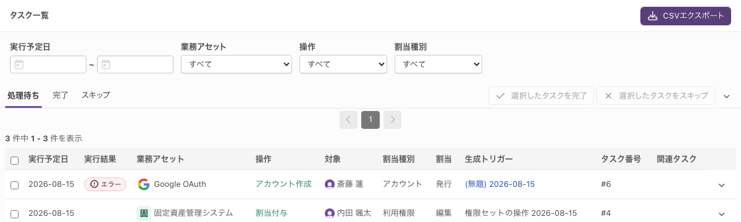Click the 固 asset icon
741x222 pixels.
coord(144,213)
